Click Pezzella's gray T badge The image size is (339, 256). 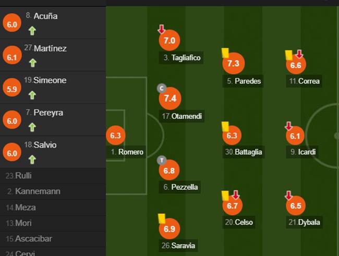(x=162, y=160)
